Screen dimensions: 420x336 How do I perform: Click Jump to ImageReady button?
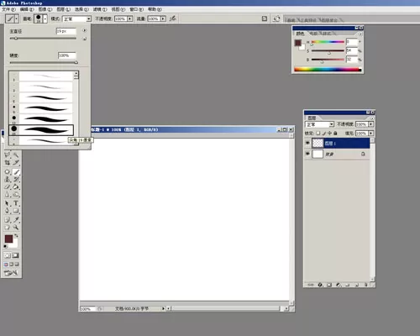coord(11,272)
